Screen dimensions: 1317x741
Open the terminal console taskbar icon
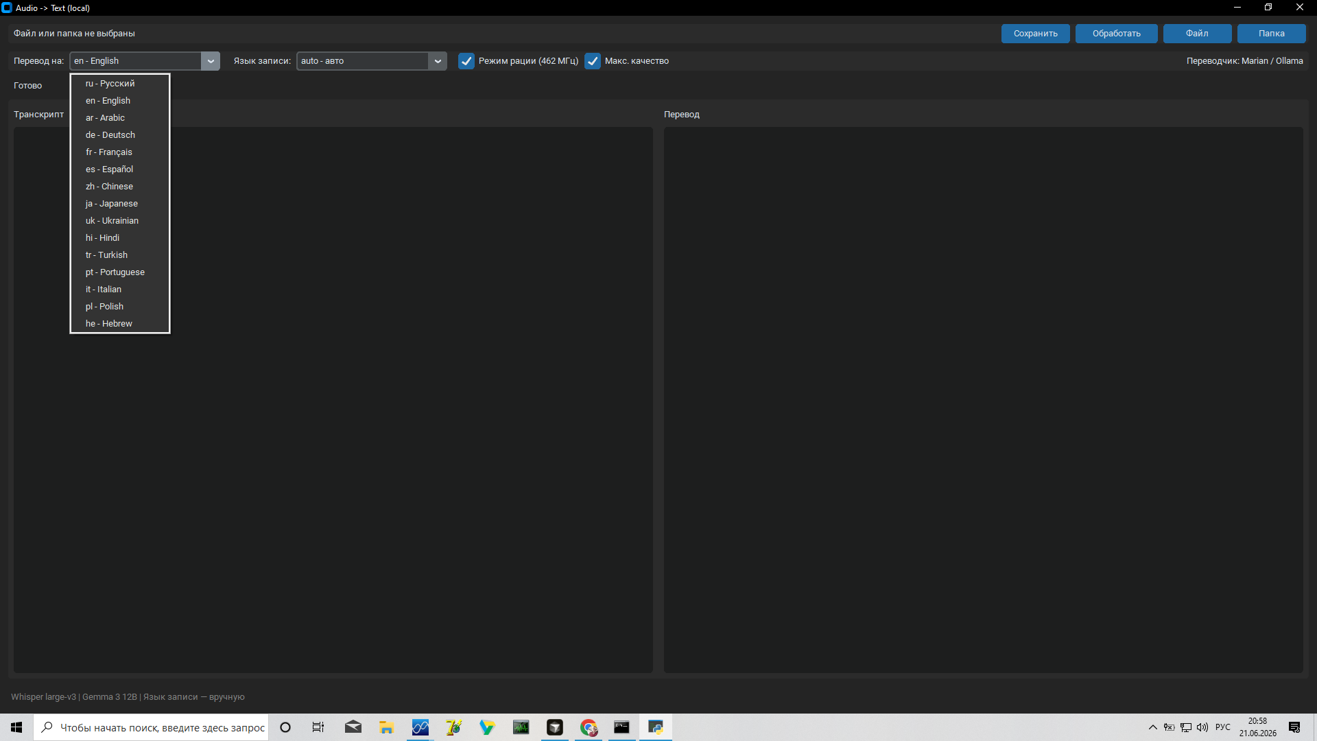[621, 727]
